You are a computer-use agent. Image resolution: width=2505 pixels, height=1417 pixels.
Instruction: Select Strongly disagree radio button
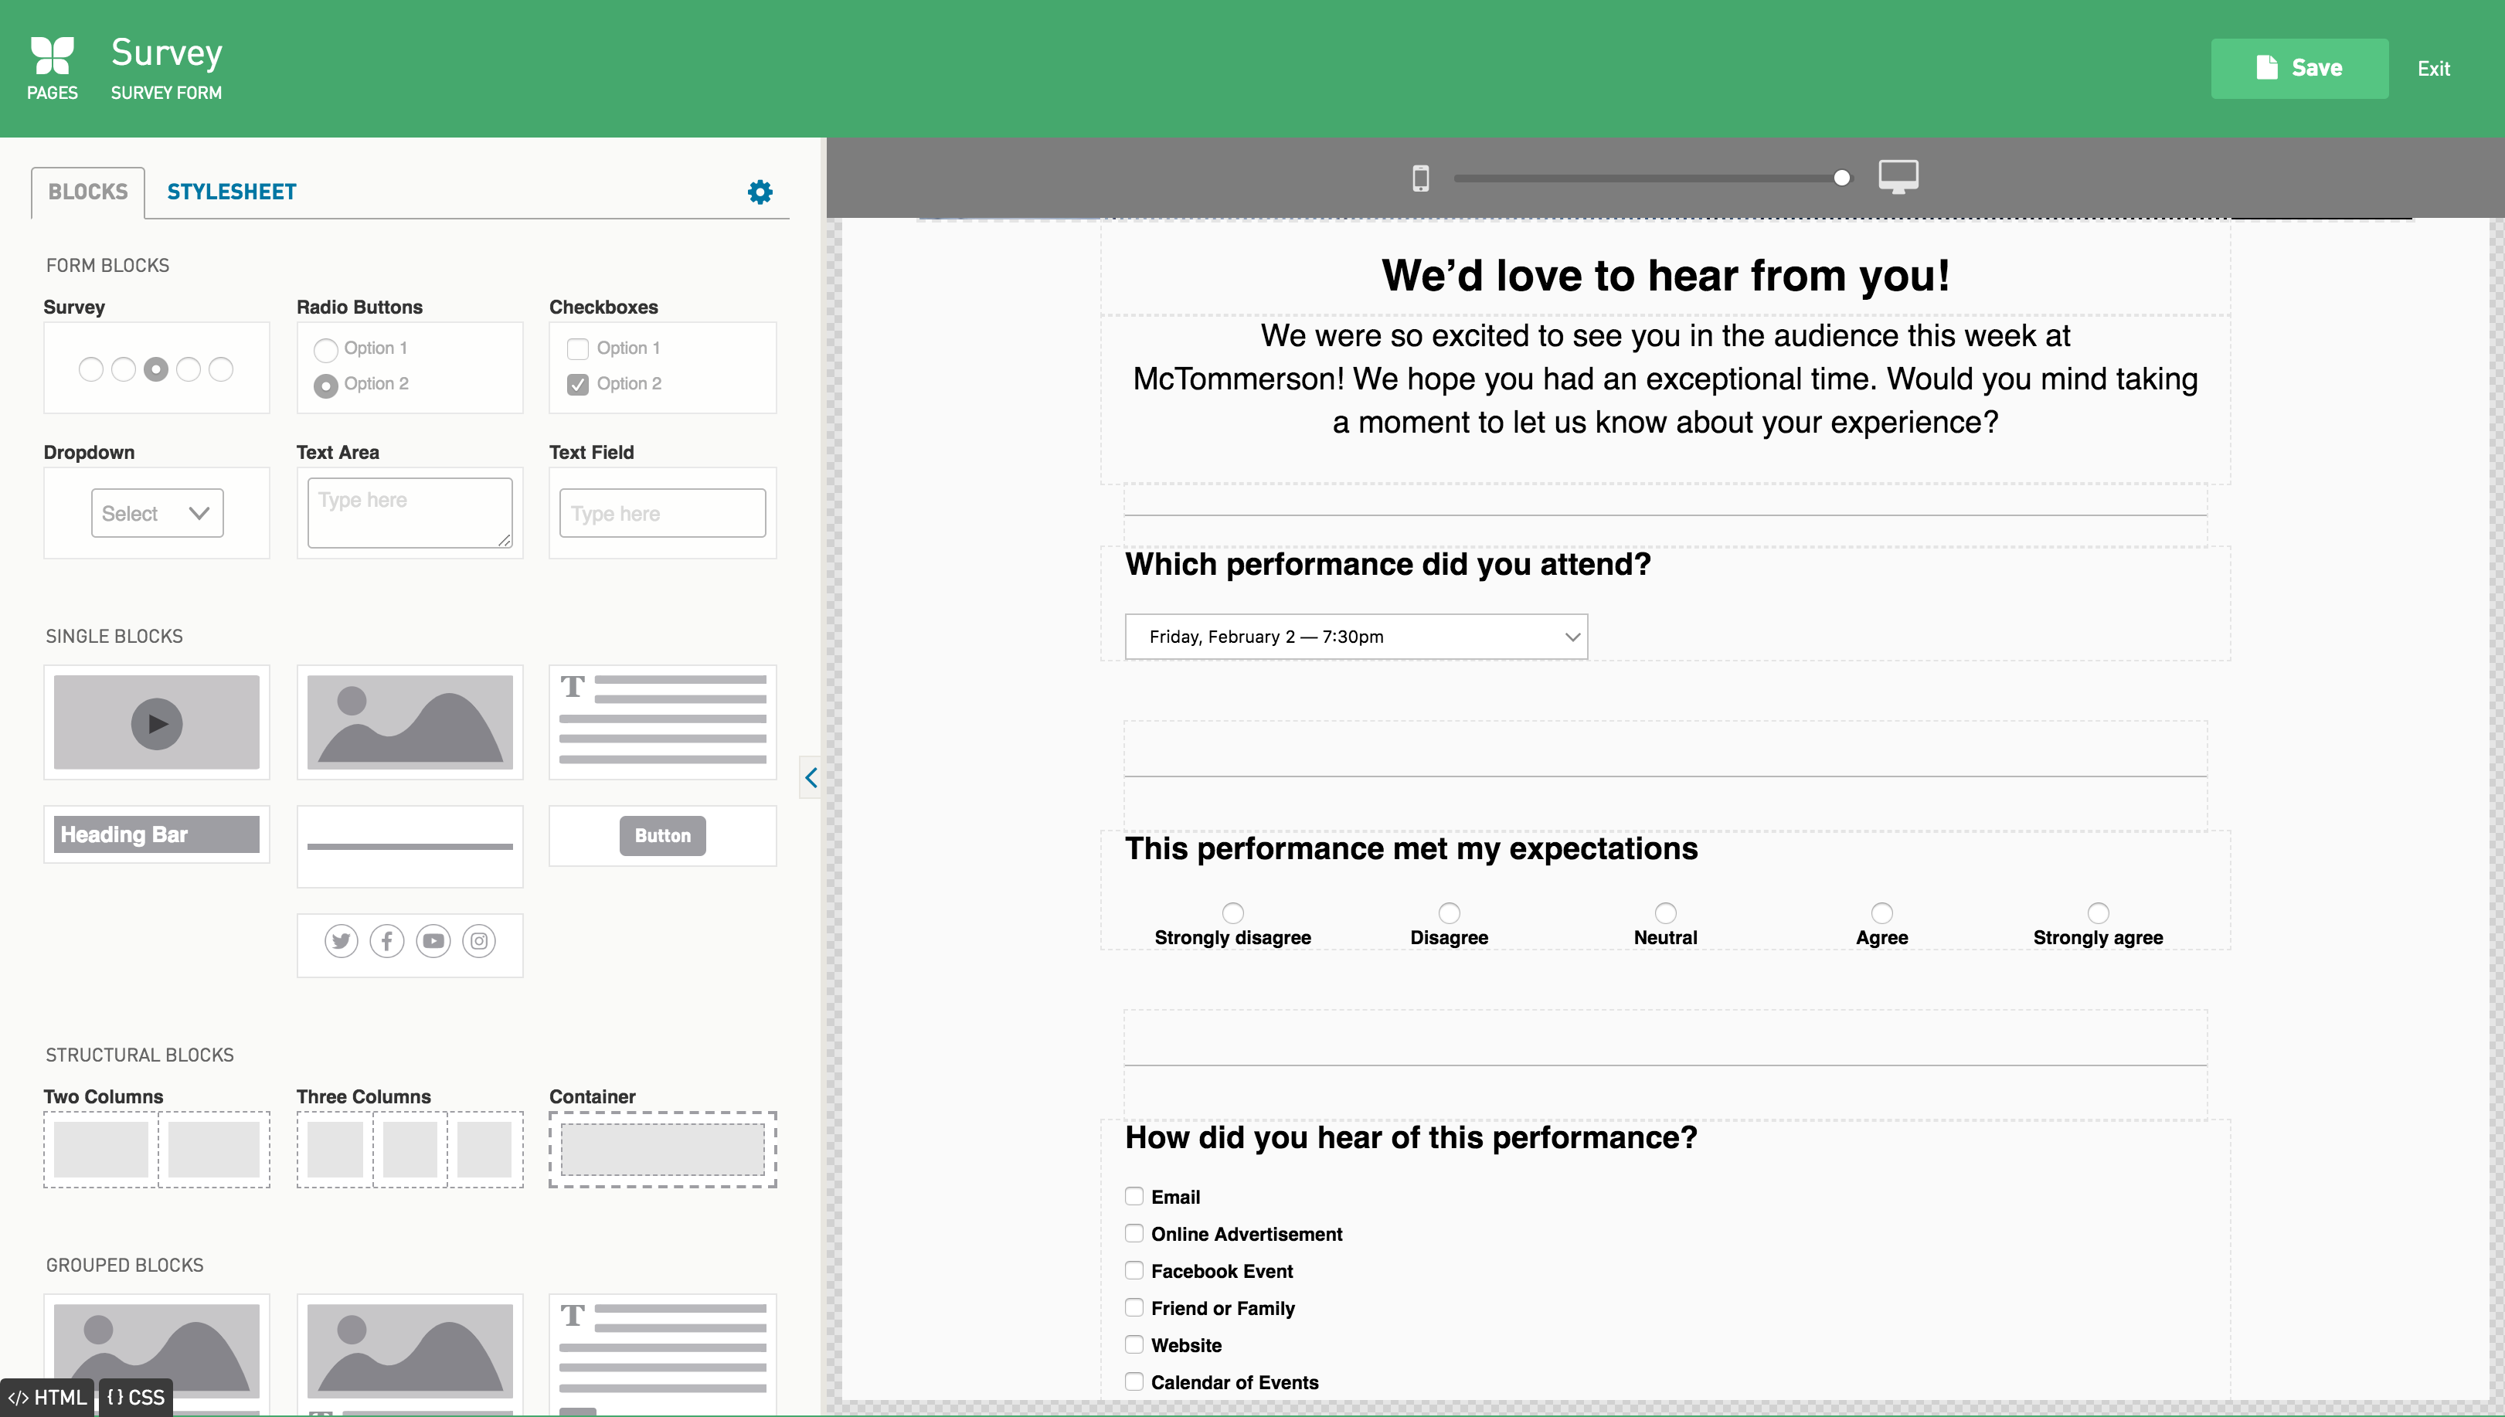point(1232,913)
